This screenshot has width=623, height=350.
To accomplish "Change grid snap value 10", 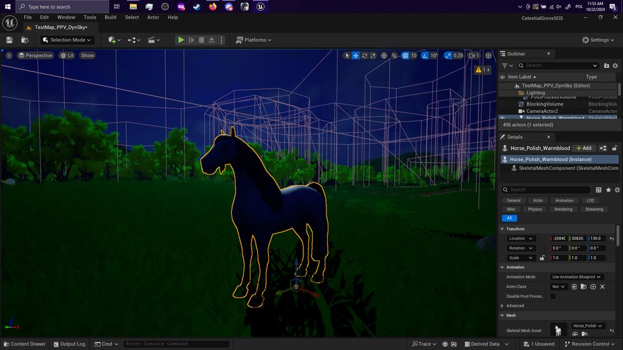I will pyautogui.click(x=414, y=55).
